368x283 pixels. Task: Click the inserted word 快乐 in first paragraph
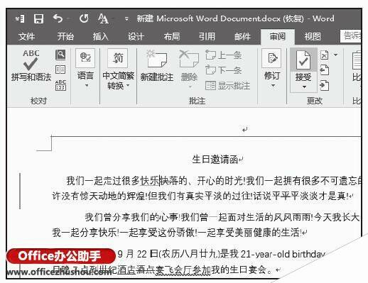click(x=150, y=181)
